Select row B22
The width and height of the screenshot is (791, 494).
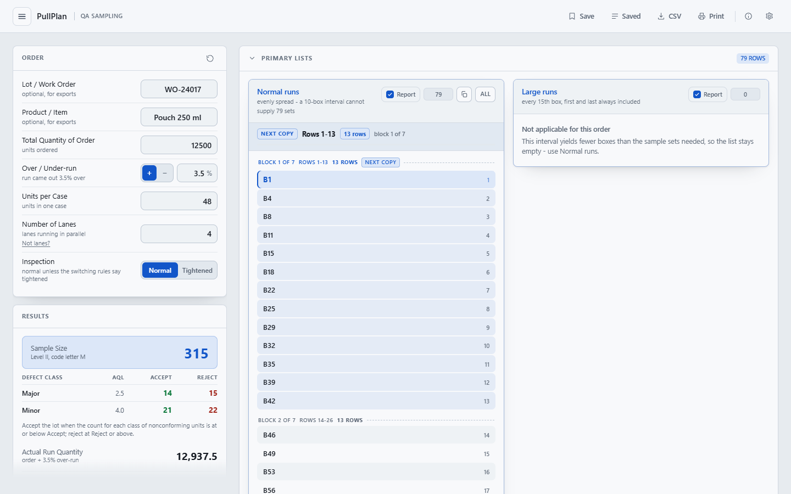point(376,290)
